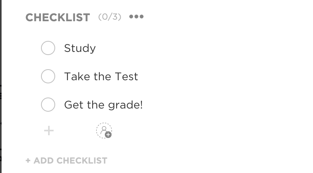Image resolution: width=313 pixels, height=173 pixels.
Task: Create a new item with the plus sign
Action: 48,131
